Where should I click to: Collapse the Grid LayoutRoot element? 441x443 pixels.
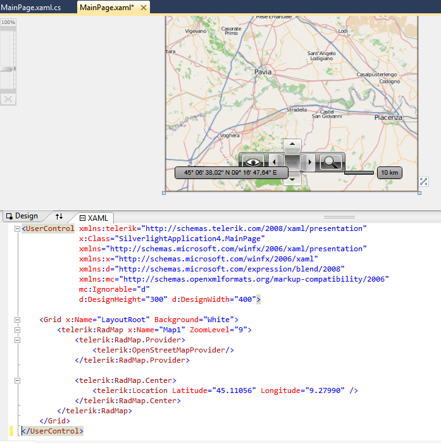[x=16, y=320]
